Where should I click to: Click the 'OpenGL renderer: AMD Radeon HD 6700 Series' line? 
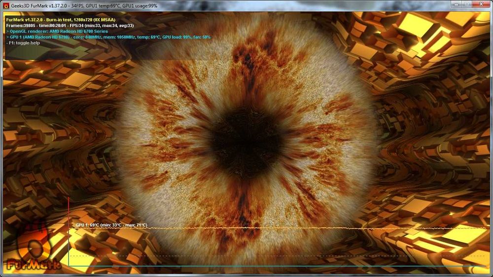click(x=57, y=31)
